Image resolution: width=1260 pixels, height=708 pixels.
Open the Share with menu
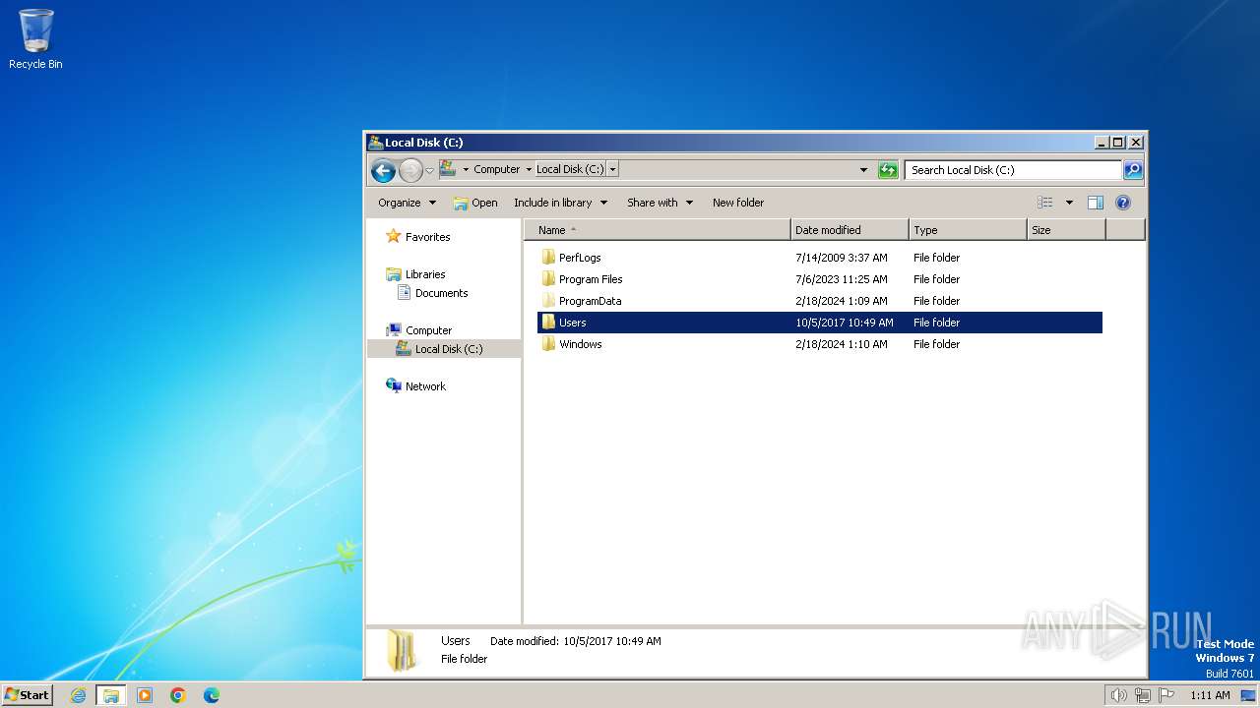point(660,203)
